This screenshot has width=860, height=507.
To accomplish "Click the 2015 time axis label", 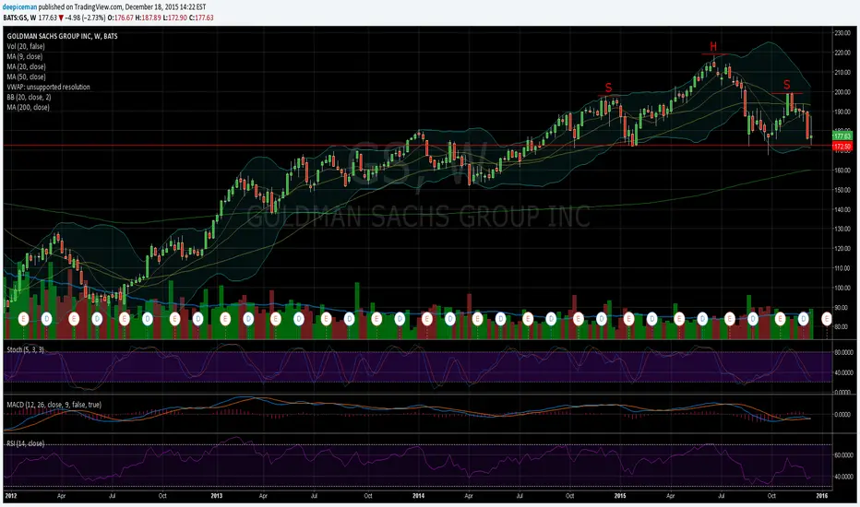I will click(620, 496).
